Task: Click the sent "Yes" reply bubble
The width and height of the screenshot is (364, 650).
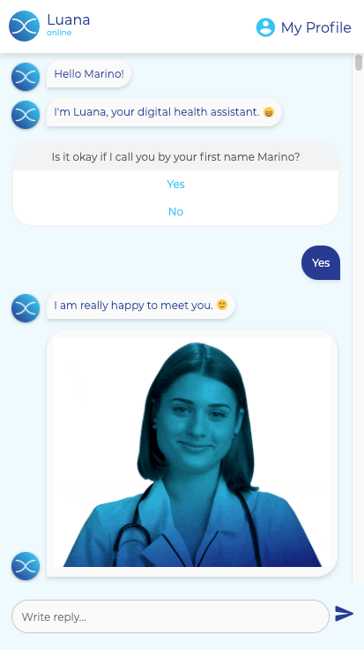Action: (x=321, y=263)
